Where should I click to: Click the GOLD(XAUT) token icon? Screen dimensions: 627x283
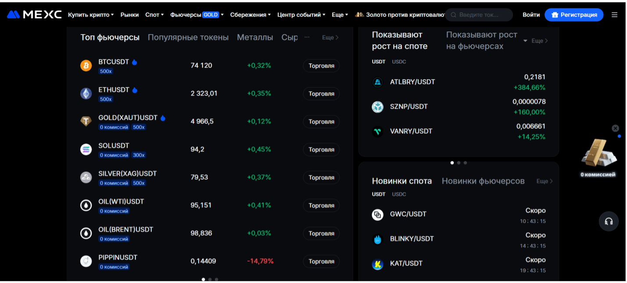click(86, 122)
